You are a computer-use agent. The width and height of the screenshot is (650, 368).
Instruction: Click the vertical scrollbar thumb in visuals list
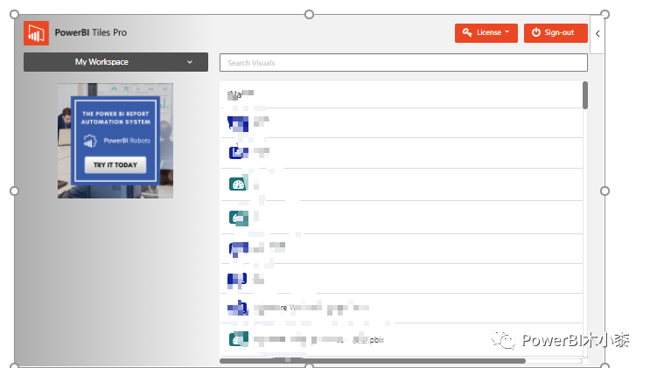coord(584,95)
